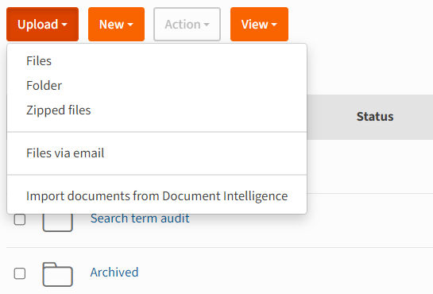The image size is (433, 294).
Task: Tick the checkbox beside Search term audit
Action: click(x=20, y=219)
